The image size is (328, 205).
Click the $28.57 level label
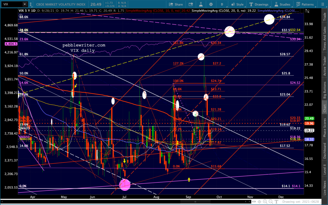pos(285,54)
